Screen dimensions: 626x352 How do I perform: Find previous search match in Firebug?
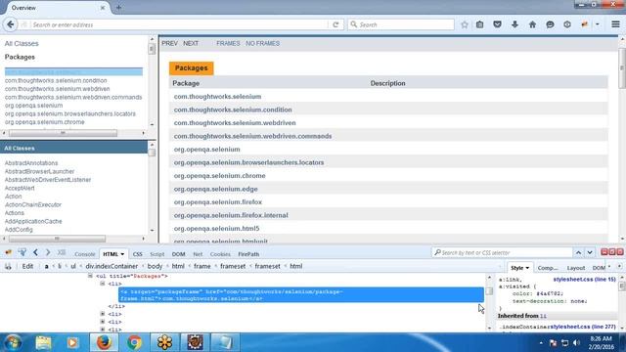(578, 252)
